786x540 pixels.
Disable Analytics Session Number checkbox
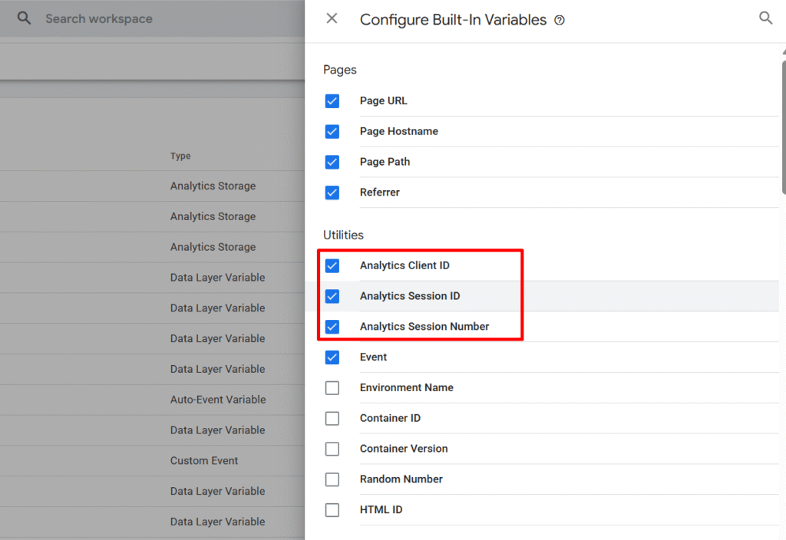332,327
